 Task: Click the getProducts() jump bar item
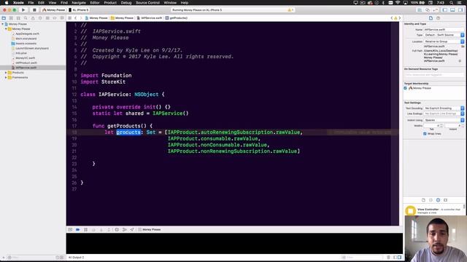(177, 18)
